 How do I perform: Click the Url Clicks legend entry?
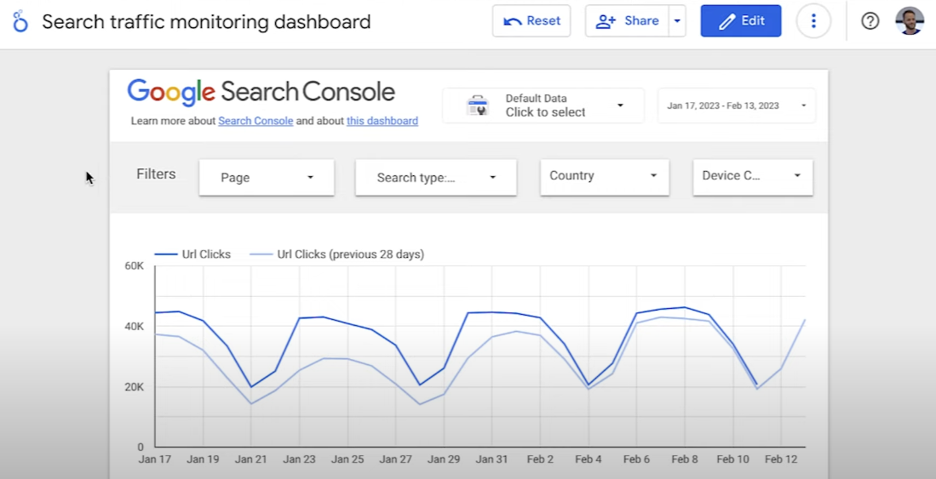(x=192, y=254)
